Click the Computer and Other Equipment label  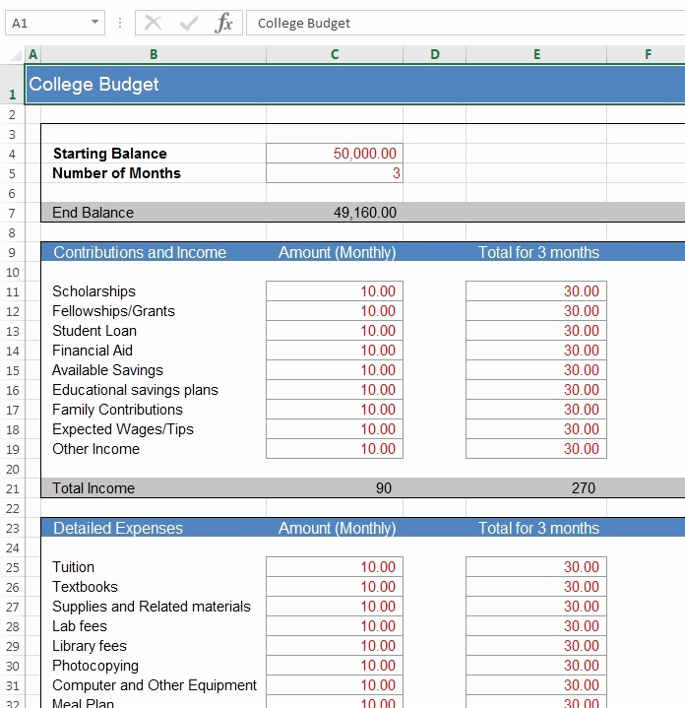click(155, 685)
